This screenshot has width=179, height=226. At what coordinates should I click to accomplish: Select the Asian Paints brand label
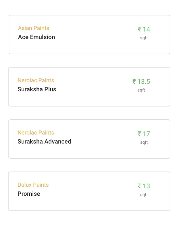point(34,28)
